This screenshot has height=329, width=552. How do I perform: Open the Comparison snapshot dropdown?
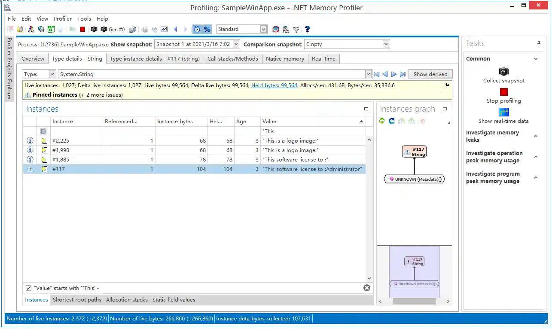386,44
